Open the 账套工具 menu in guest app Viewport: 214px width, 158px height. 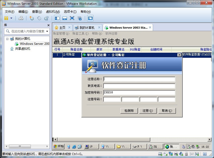coord(80,34)
